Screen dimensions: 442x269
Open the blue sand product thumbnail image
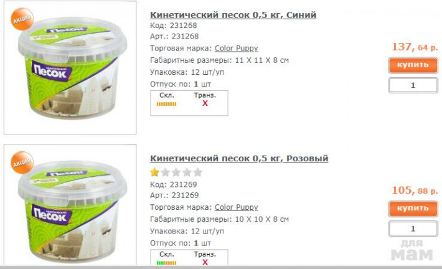click(70, 67)
